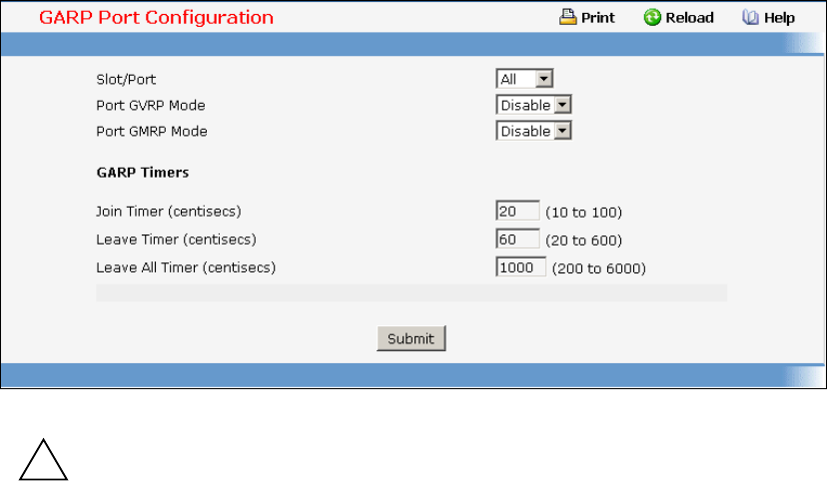Open the Port GVRP Mode dropdown
827x481 pixels.
pyautogui.click(x=533, y=105)
